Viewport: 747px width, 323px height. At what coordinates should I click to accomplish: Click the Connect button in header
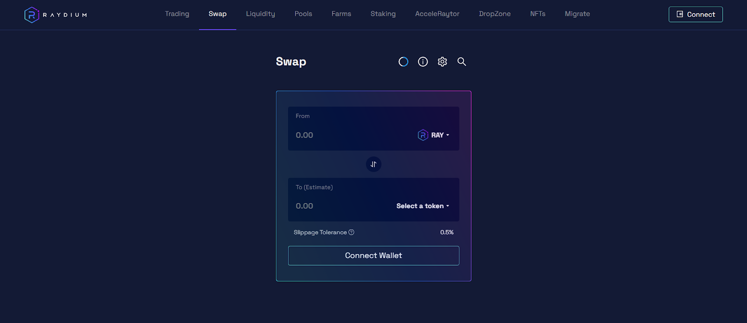pos(696,14)
